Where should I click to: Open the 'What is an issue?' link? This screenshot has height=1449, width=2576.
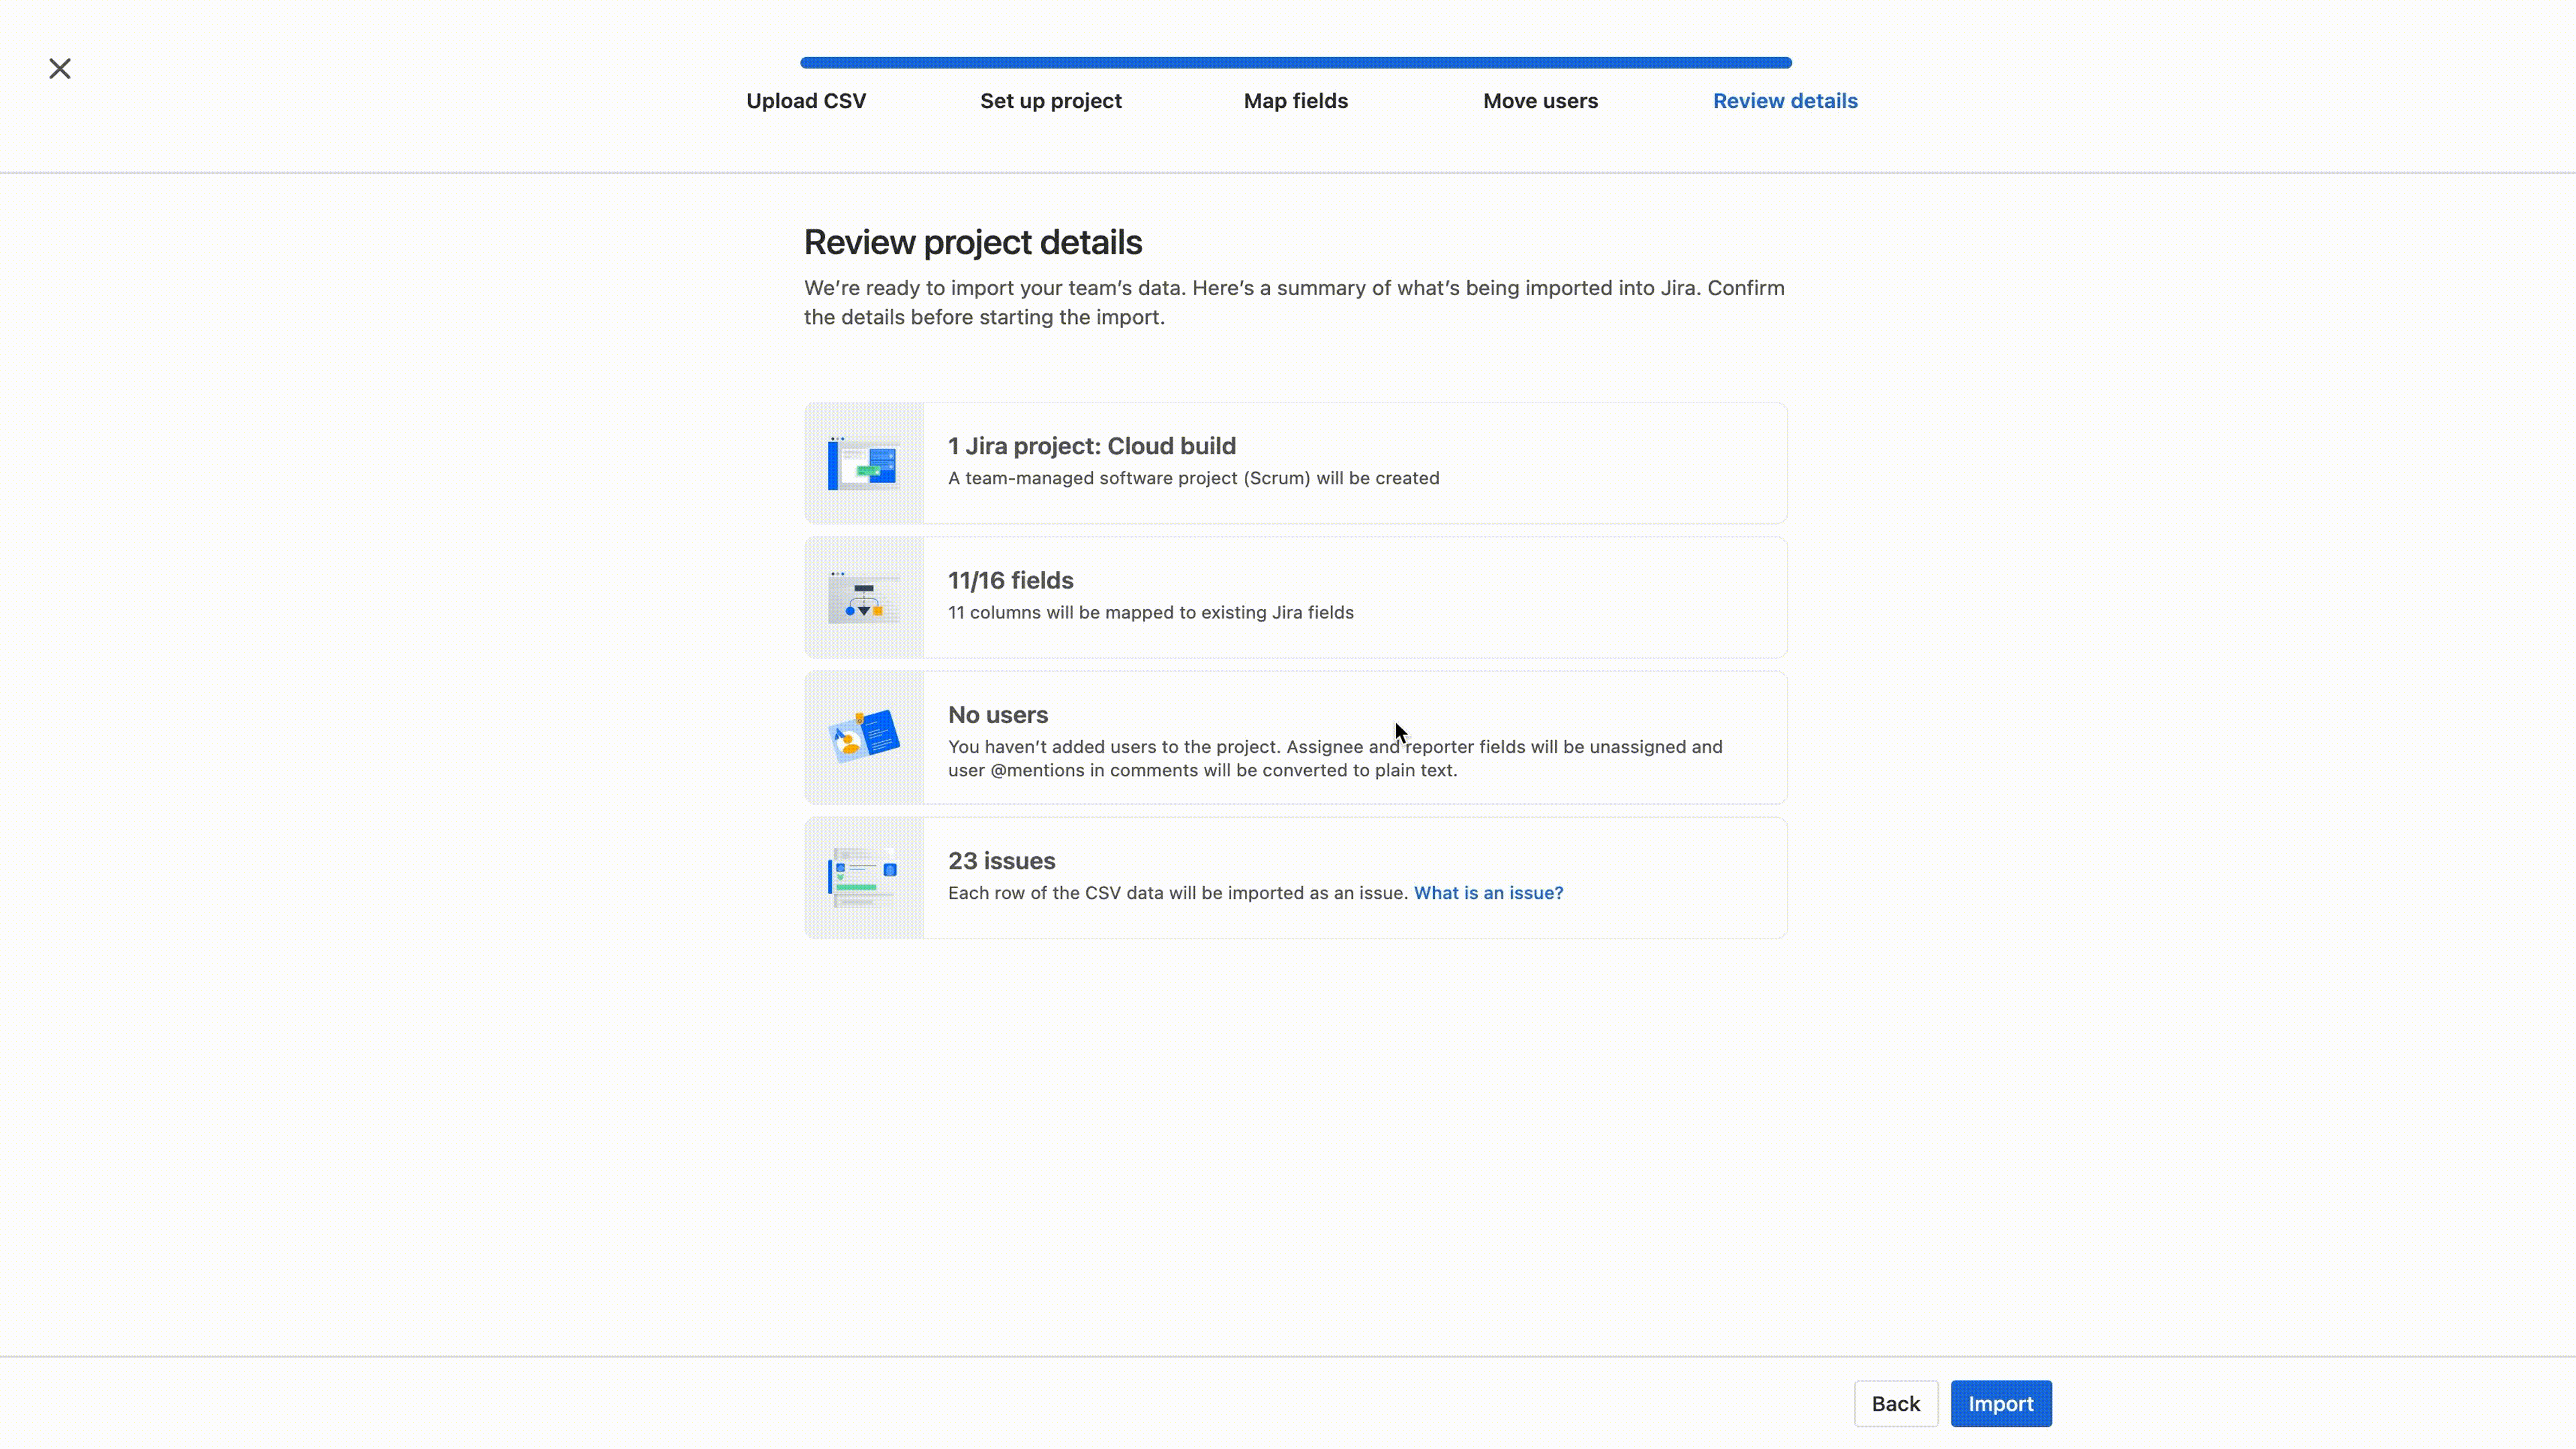point(1488,893)
